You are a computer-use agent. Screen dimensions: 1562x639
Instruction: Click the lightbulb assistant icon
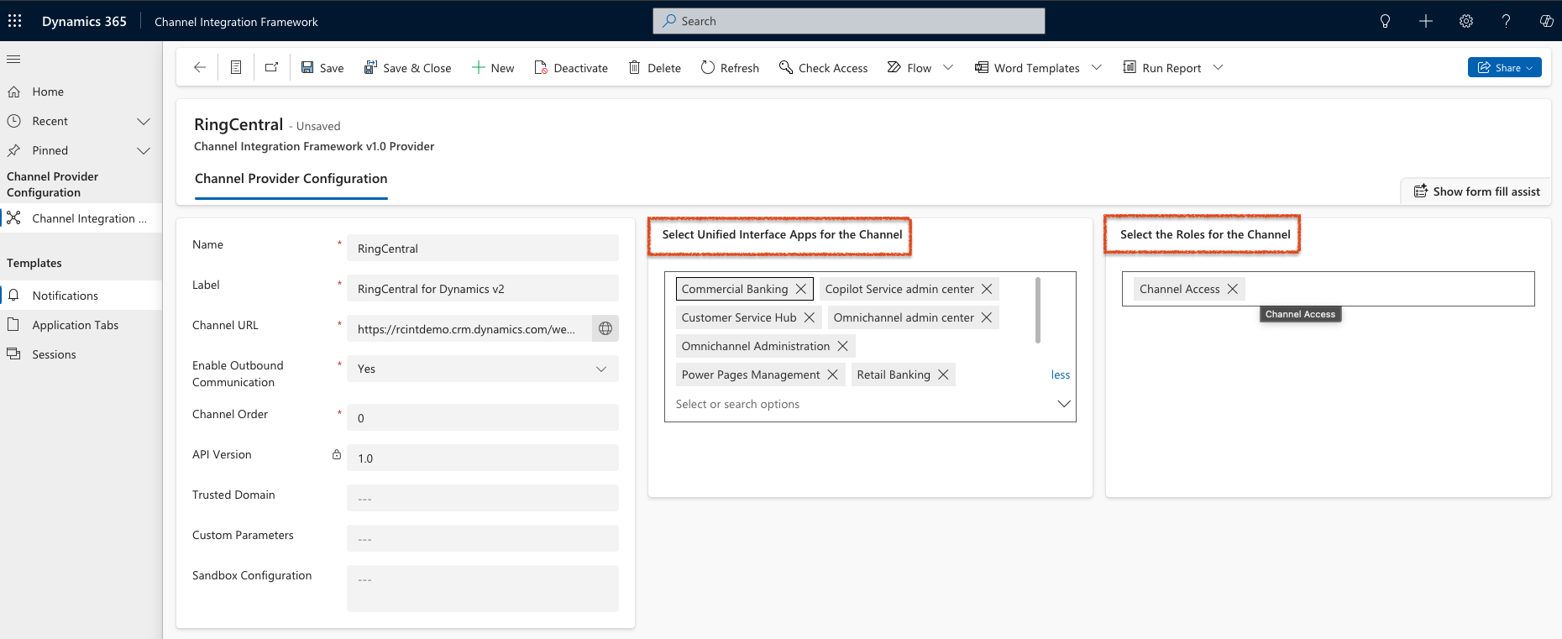coord(1386,21)
